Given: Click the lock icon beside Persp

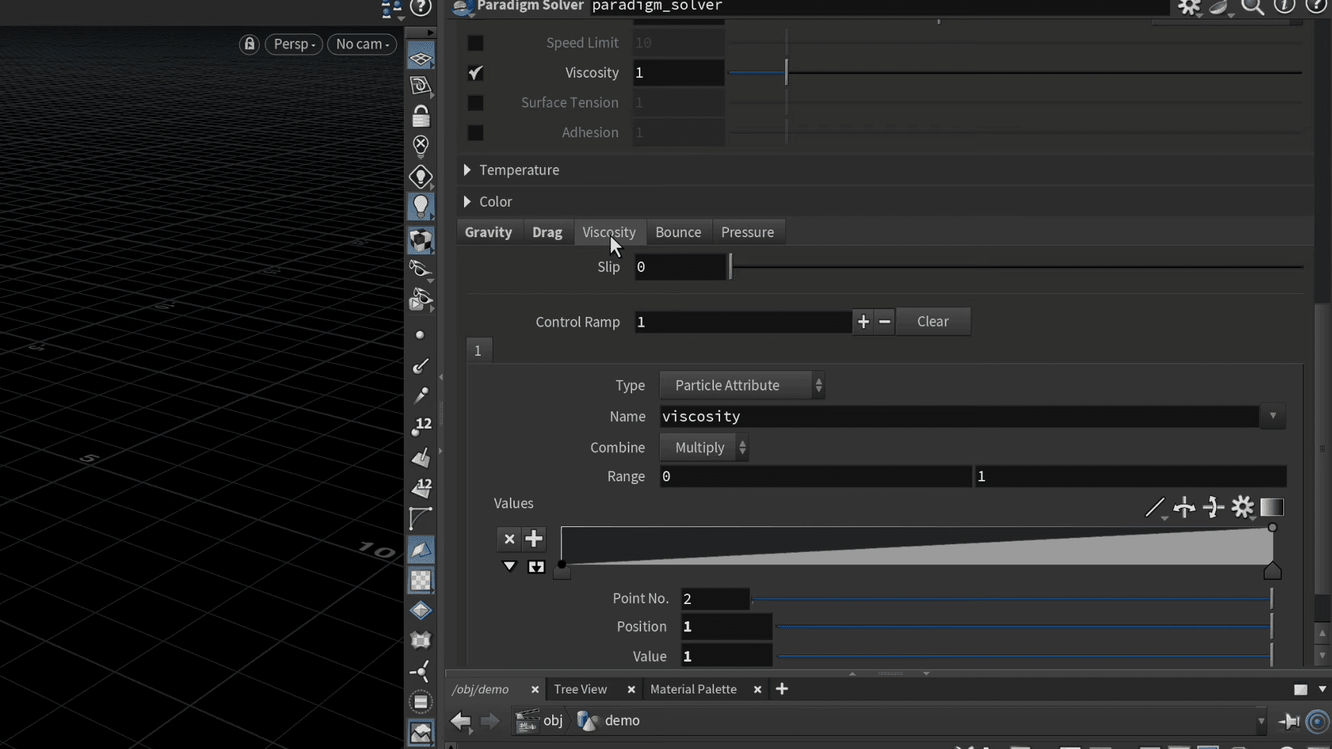Looking at the screenshot, I should tap(250, 44).
